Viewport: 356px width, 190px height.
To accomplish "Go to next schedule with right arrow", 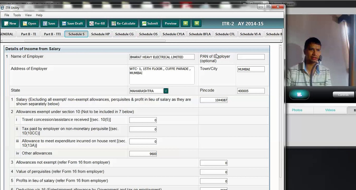I will point(197,23).
